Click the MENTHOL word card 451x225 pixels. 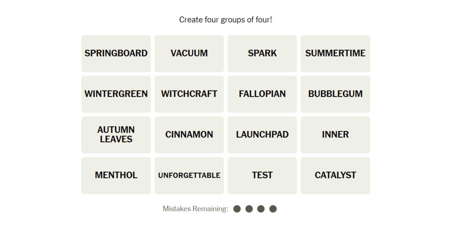116,175
